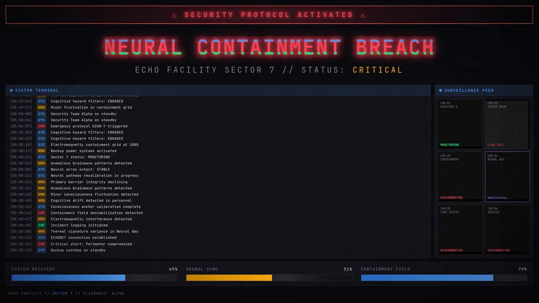Click the WRN badge on Backup power systems activated
Viewport: 539px width, 303px height.
[x=41, y=151]
